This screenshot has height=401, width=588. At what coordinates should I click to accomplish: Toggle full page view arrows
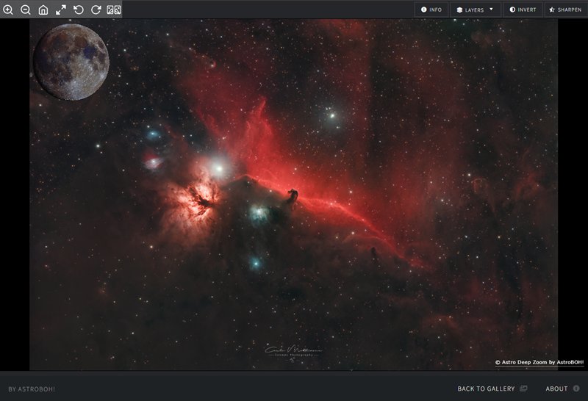pos(61,10)
